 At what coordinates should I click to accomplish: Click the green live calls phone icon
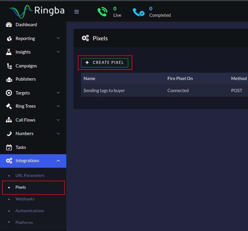tap(102, 12)
